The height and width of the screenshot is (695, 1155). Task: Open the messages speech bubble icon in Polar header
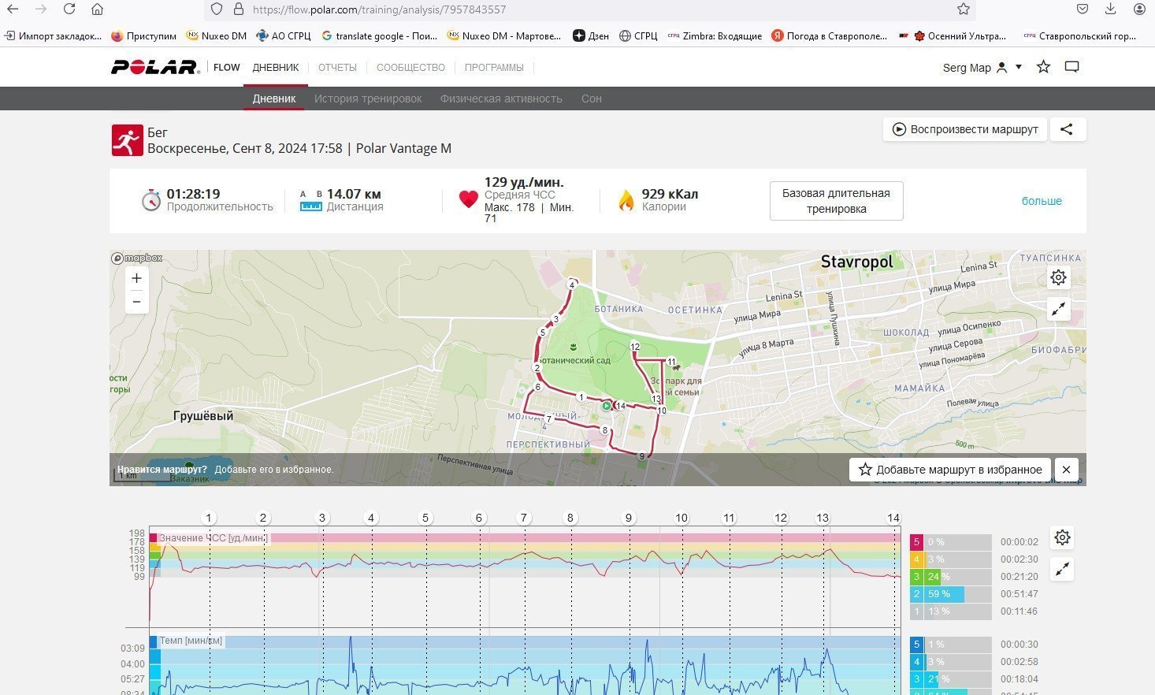point(1071,67)
